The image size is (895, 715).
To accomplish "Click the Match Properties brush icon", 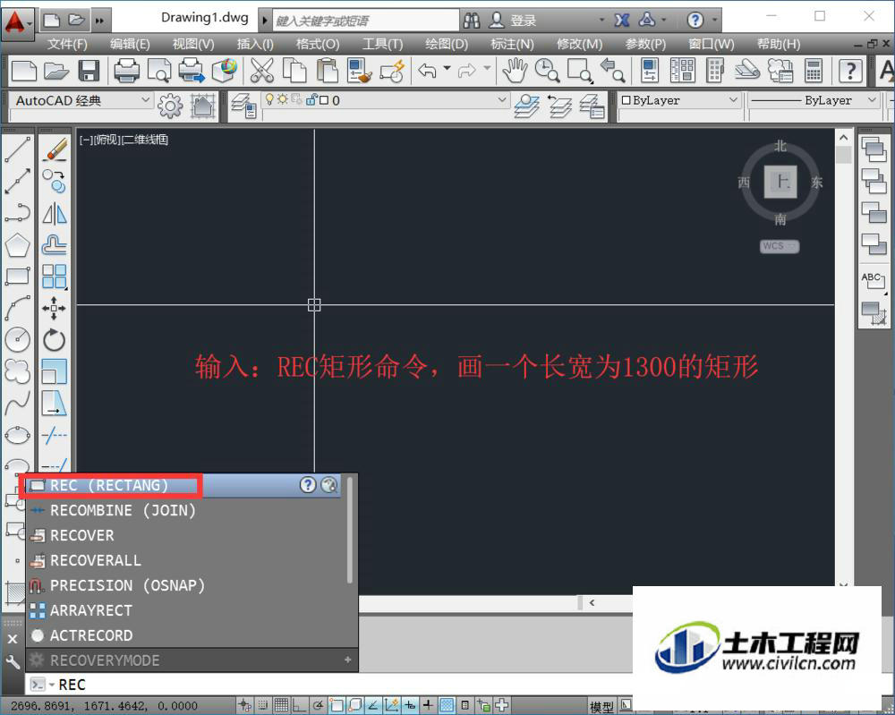I will tap(360, 71).
